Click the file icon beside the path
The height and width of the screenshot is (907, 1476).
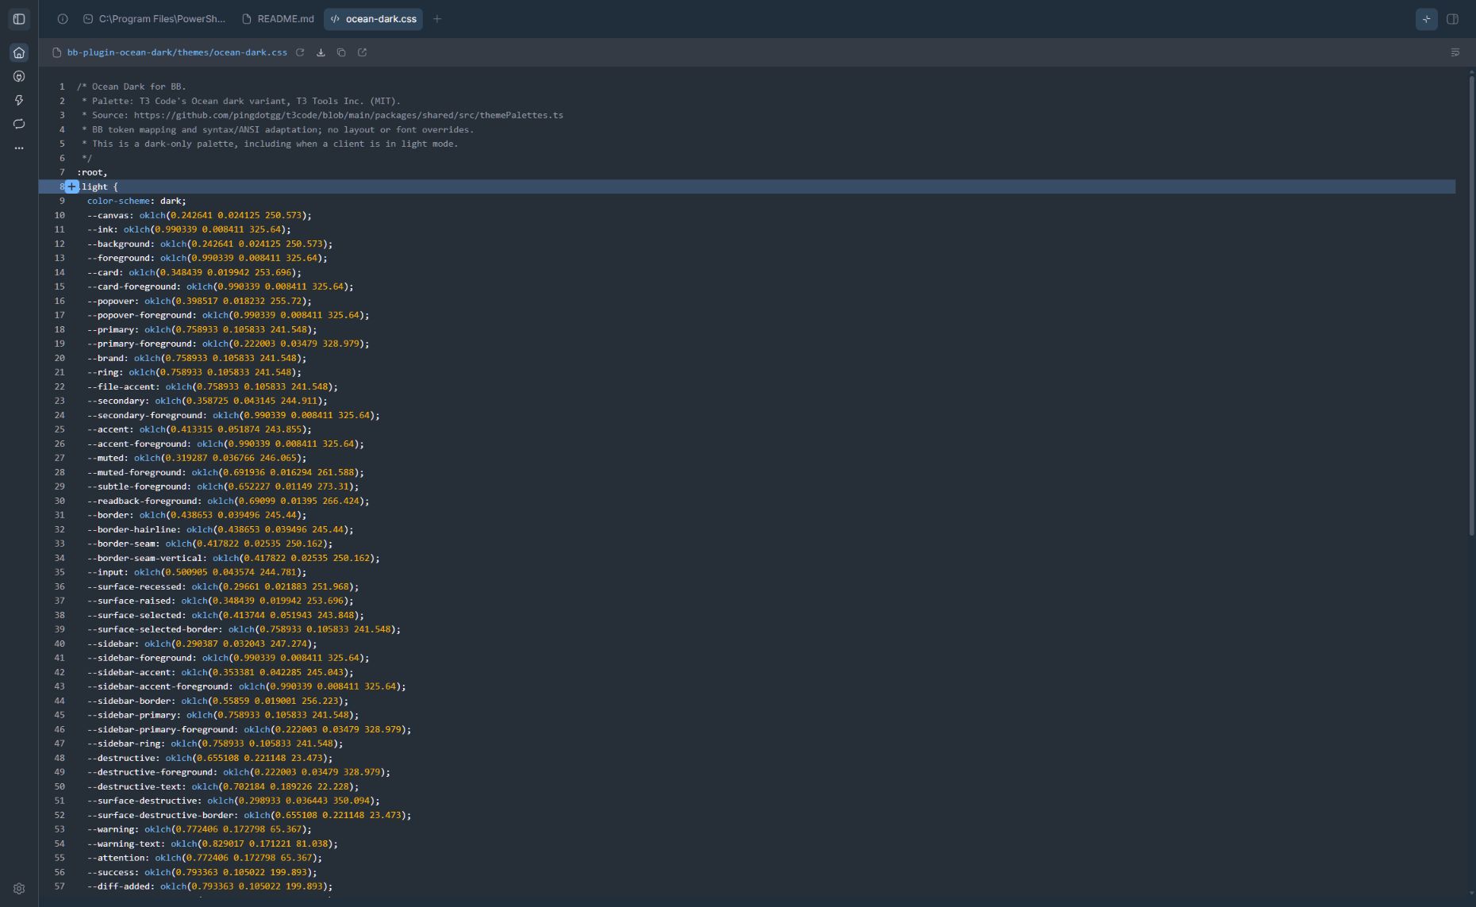(x=56, y=52)
